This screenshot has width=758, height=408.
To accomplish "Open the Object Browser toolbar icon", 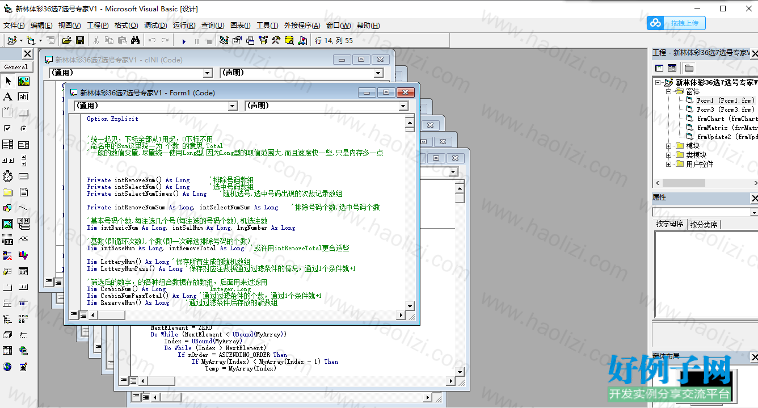I will click(x=263, y=40).
